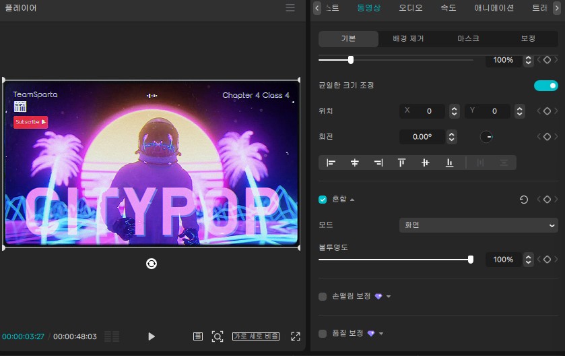Click the position Y stepper
Viewport: 565px width, 356px height.
point(520,111)
